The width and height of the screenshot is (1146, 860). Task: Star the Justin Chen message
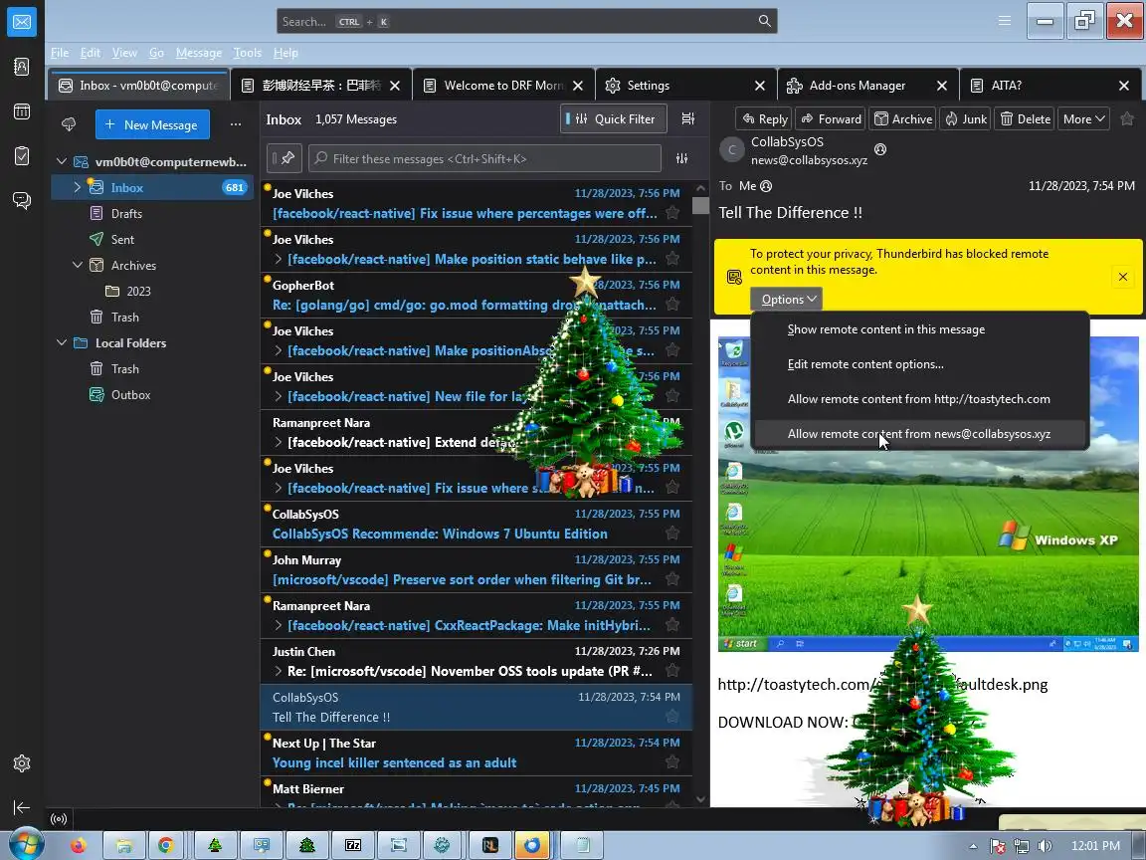pos(672,671)
